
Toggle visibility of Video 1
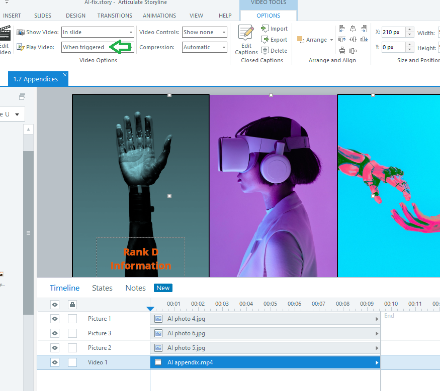55,362
